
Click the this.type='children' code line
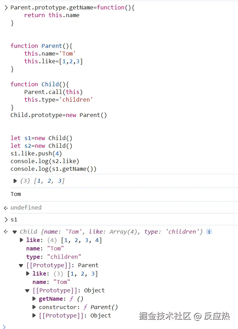click(x=58, y=100)
